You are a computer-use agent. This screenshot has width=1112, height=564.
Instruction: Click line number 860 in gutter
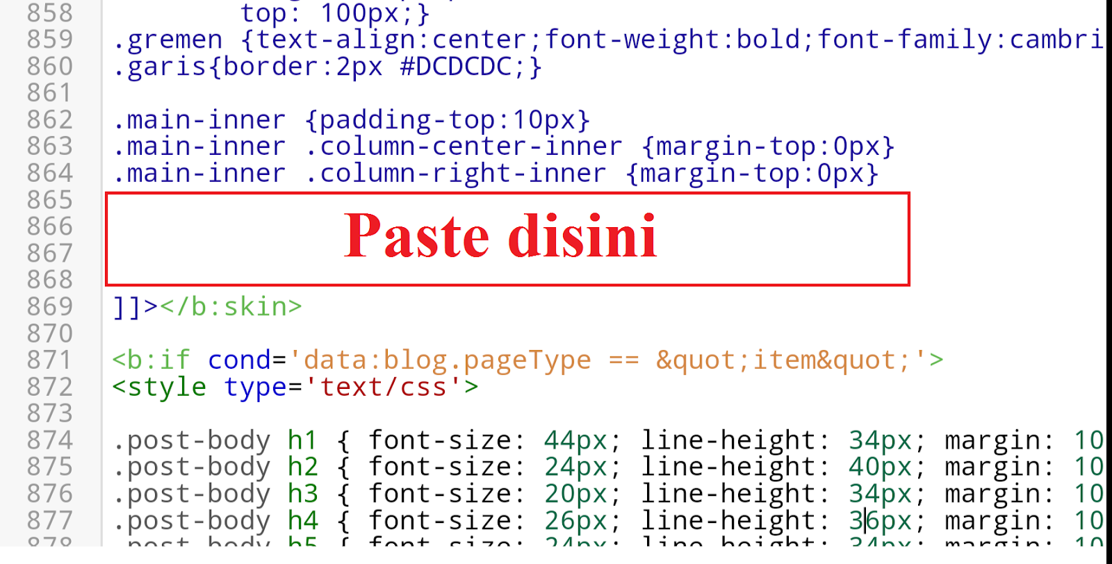click(50, 67)
